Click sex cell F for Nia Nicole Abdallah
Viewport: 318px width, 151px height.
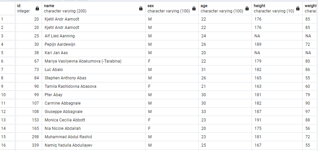150,128
